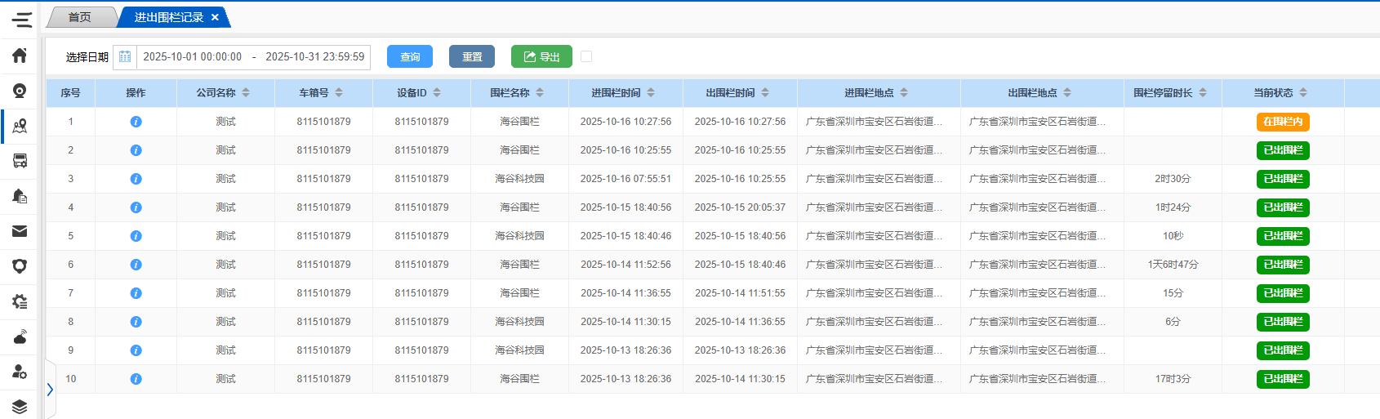The height and width of the screenshot is (419, 1380).
Task: Click the 查询 search button
Action: (x=410, y=56)
